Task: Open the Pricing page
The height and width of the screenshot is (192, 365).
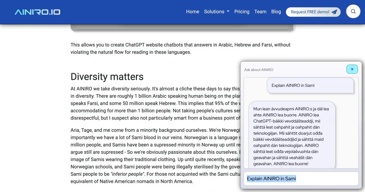Action: pos(242,12)
